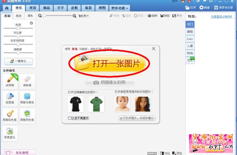Screen dimensions: 237x155
Task: Click 不打开图片,关闭本窗口 button
Action: (x=137, y=118)
